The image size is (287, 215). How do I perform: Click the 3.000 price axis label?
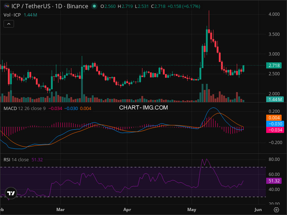click(x=274, y=54)
